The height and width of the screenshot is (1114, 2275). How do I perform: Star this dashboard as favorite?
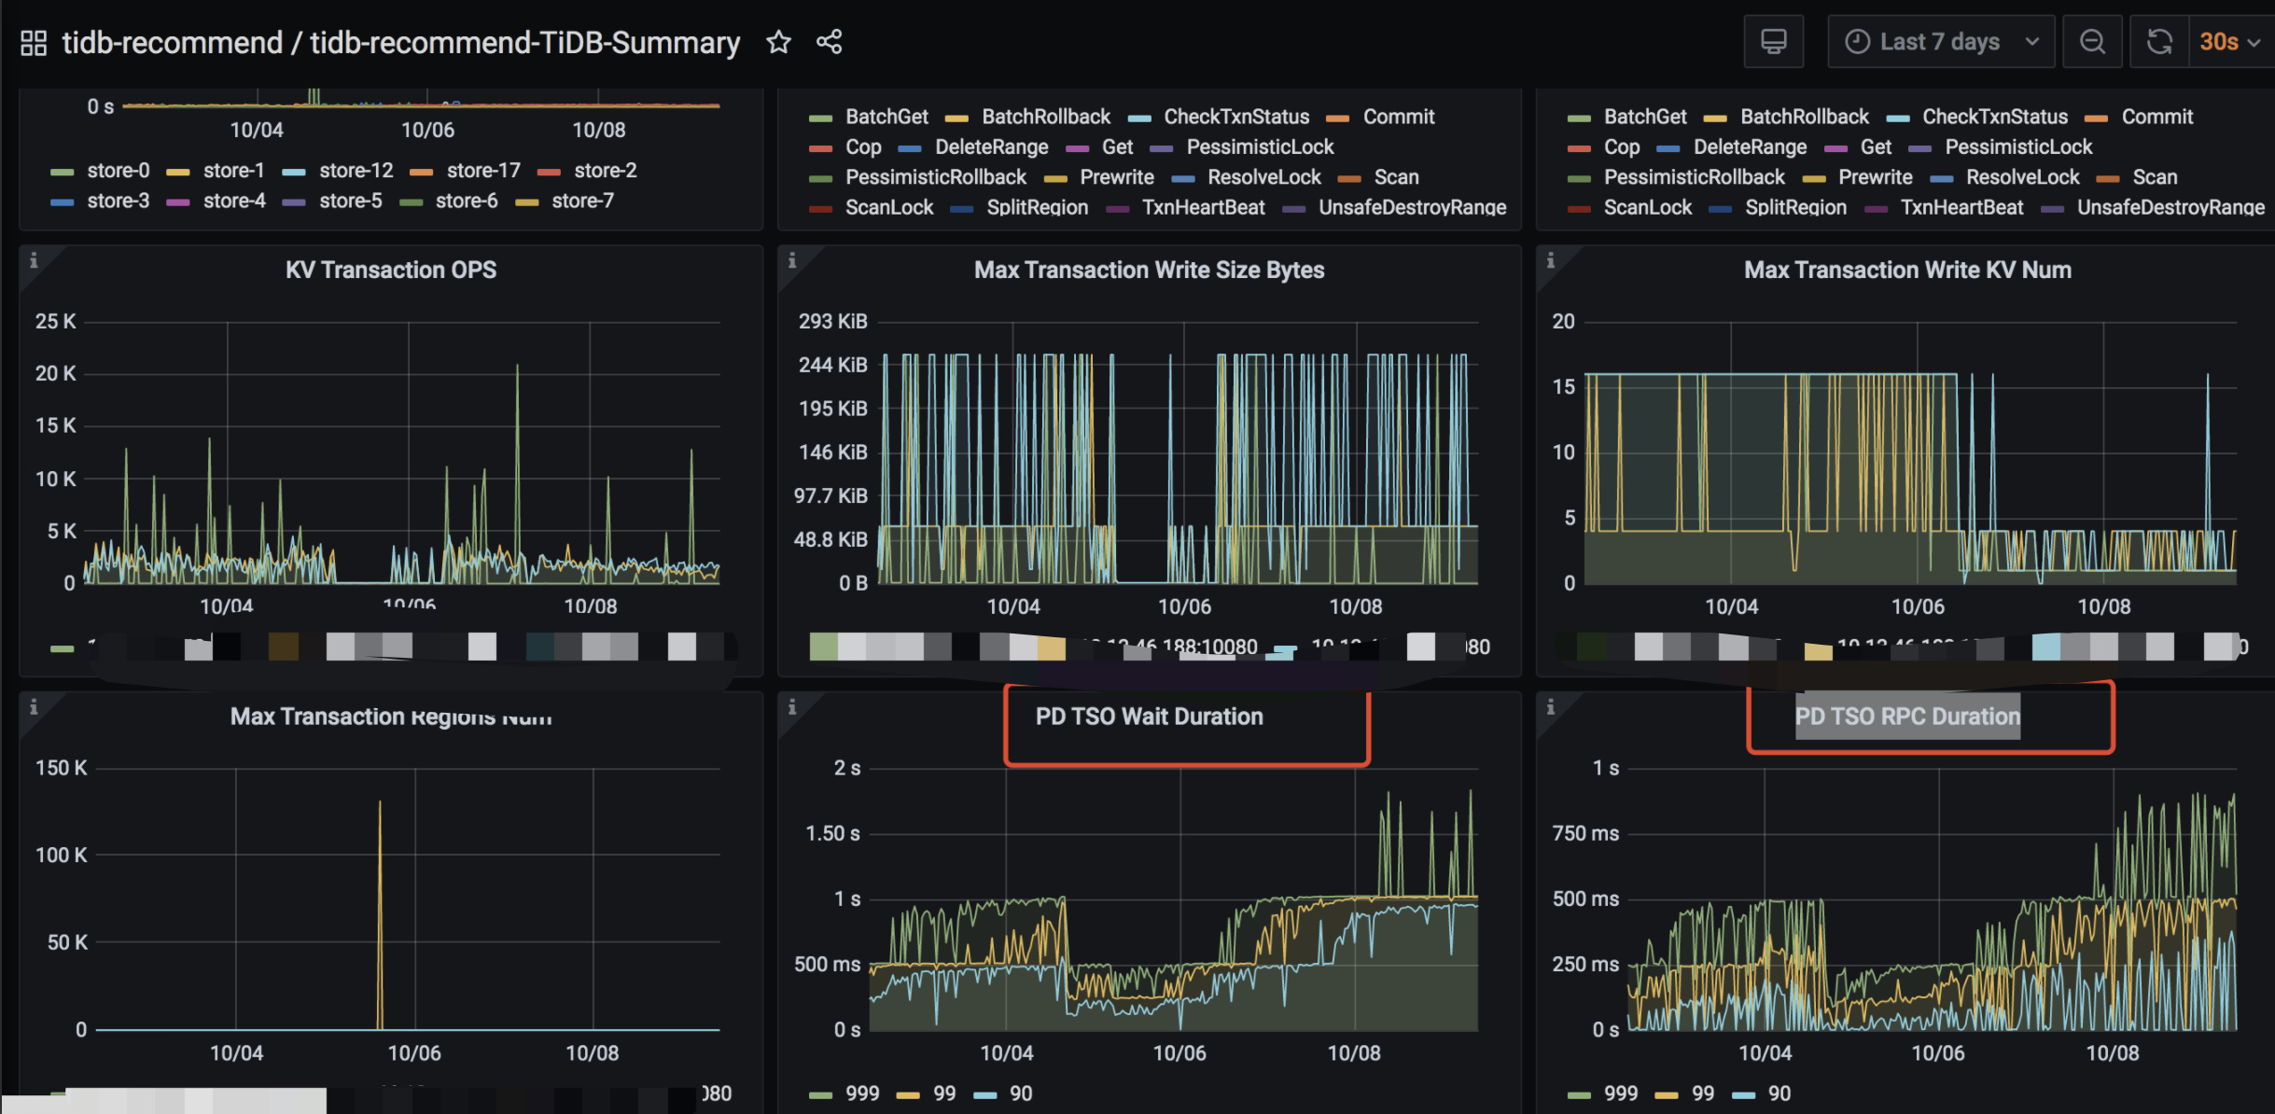point(778,42)
